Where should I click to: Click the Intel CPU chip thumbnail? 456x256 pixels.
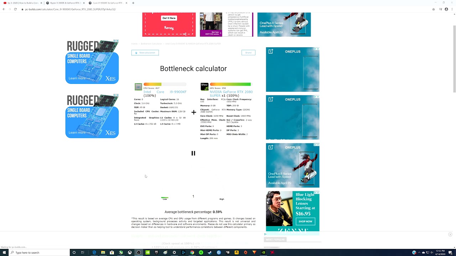(x=138, y=87)
